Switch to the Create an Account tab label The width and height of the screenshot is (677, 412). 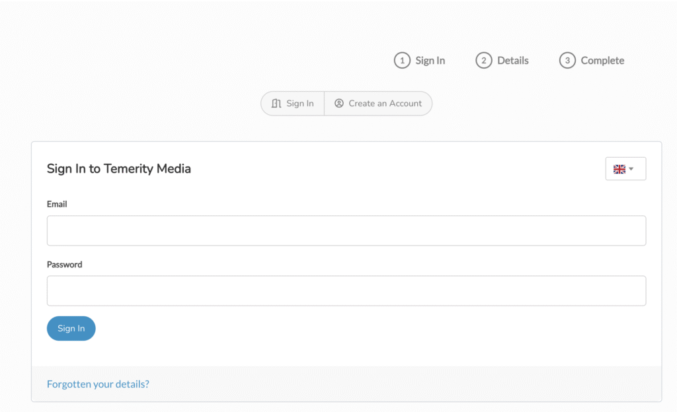pos(385,104)
